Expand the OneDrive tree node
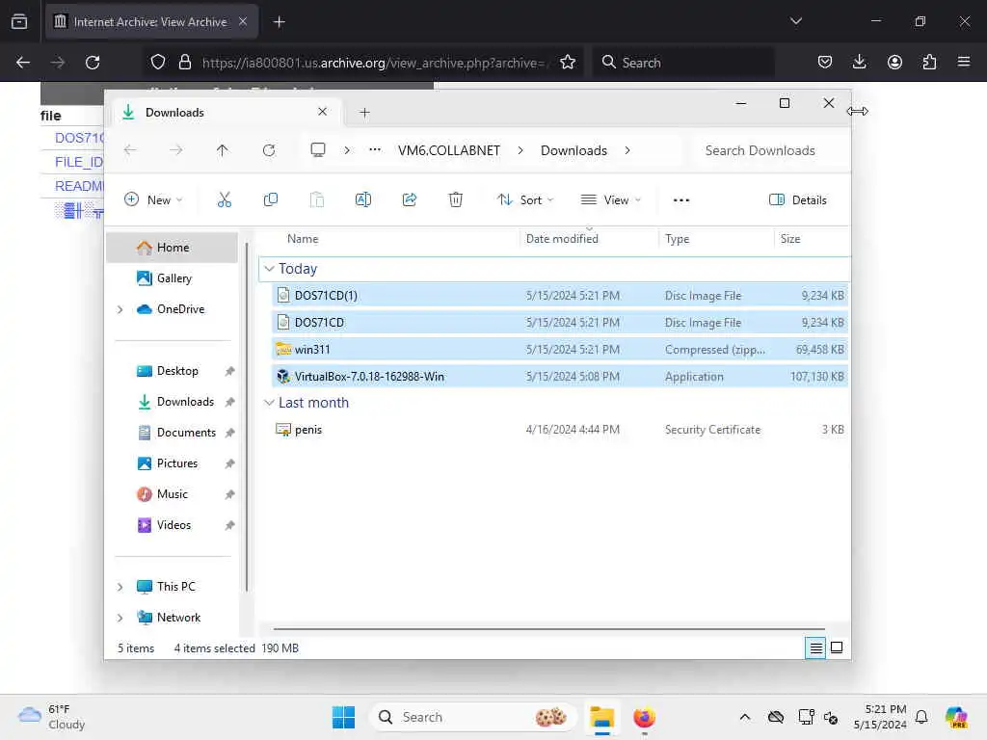This screenshot has height=740, width=987. 120,309
